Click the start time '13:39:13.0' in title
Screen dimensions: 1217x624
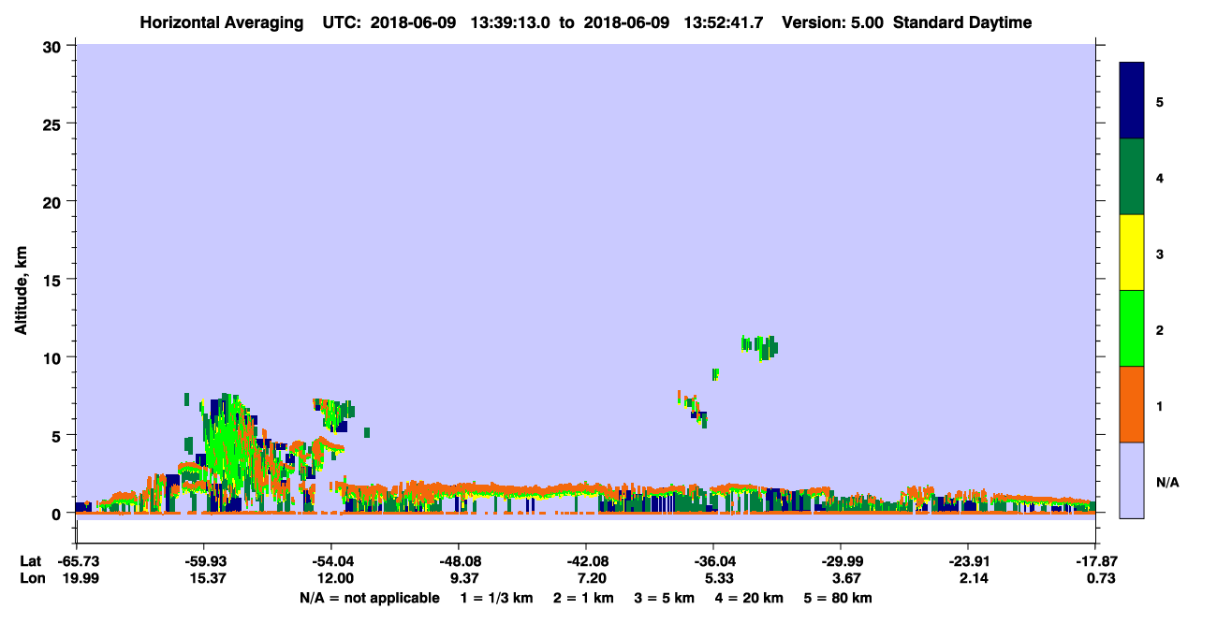click(508, 22)
